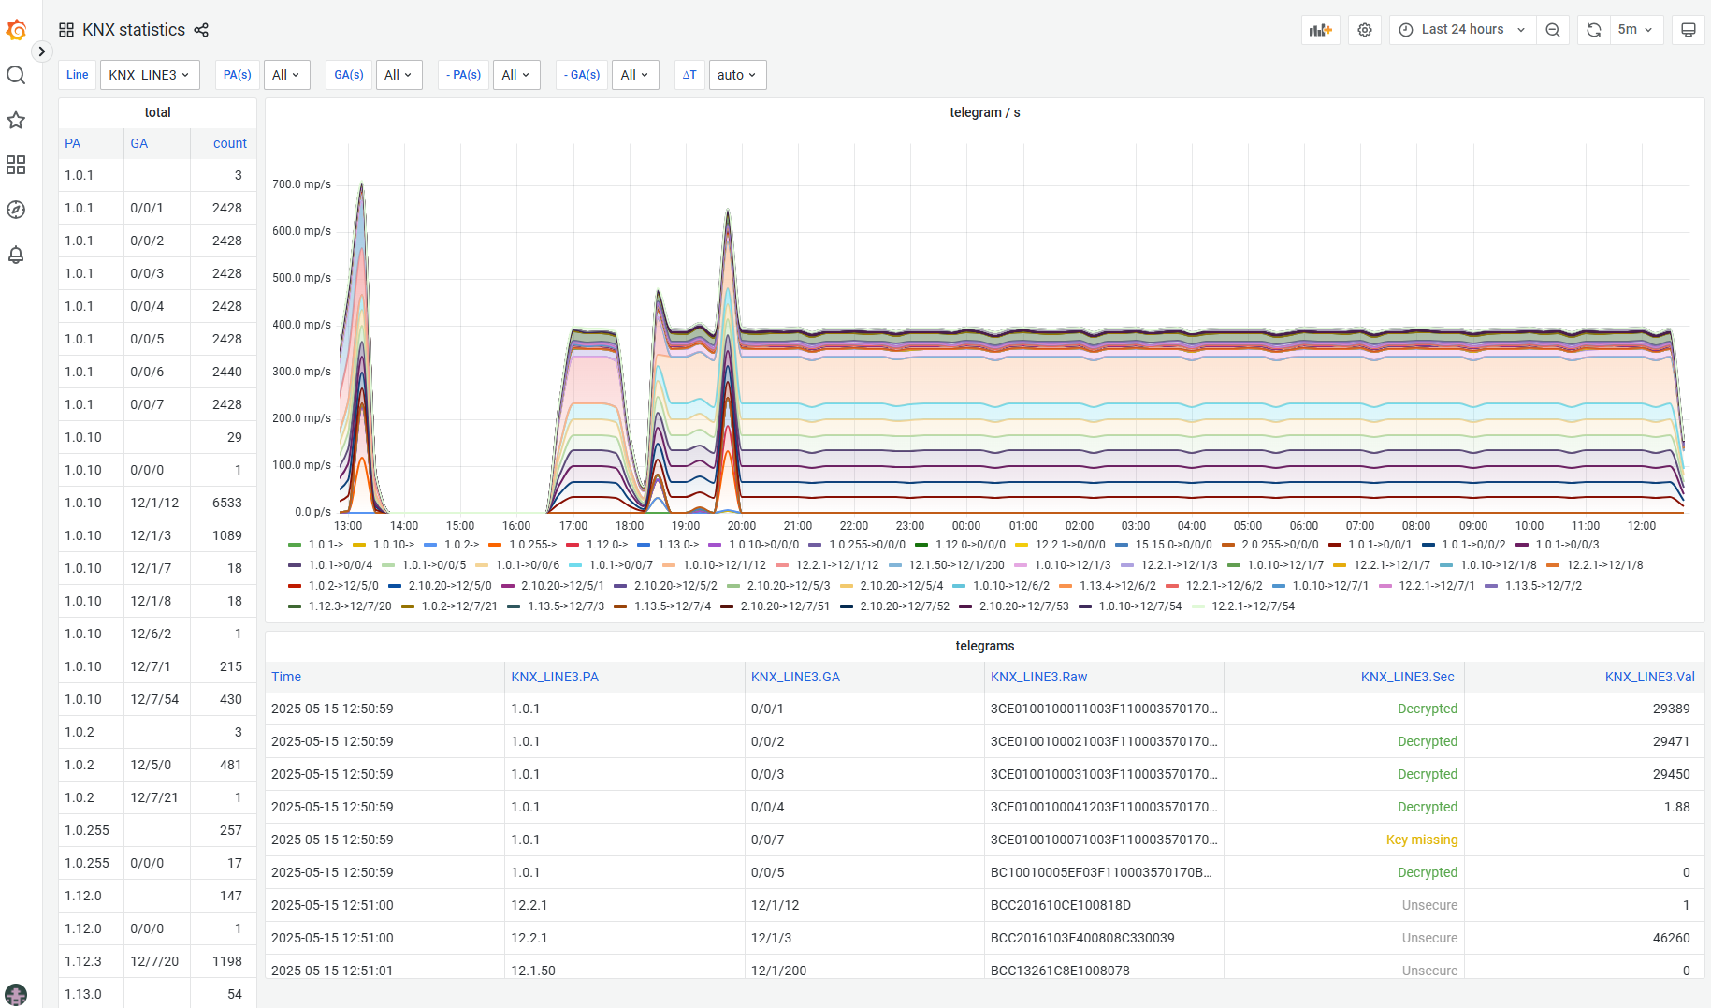
Task: Expand the side navigation menu
Action: (x=42, y=51)
